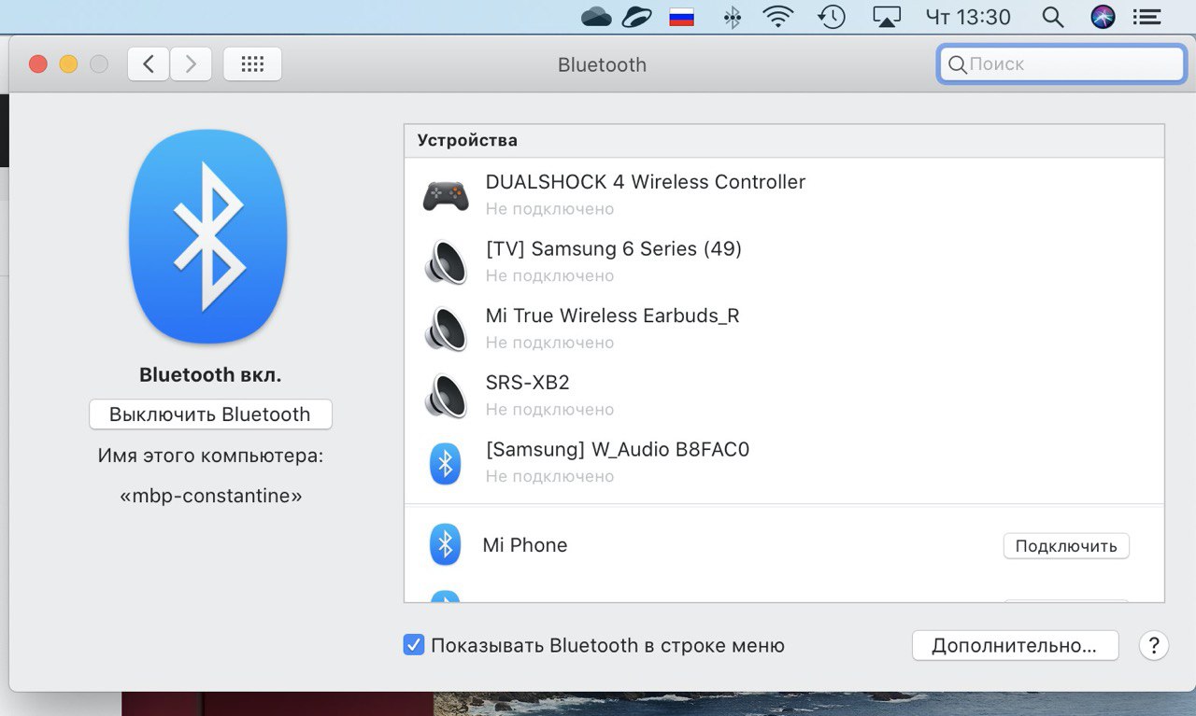
Task: Click the Mi True Wireless Earbuds_R speaker icon
Action: click(x=446, y=329)
